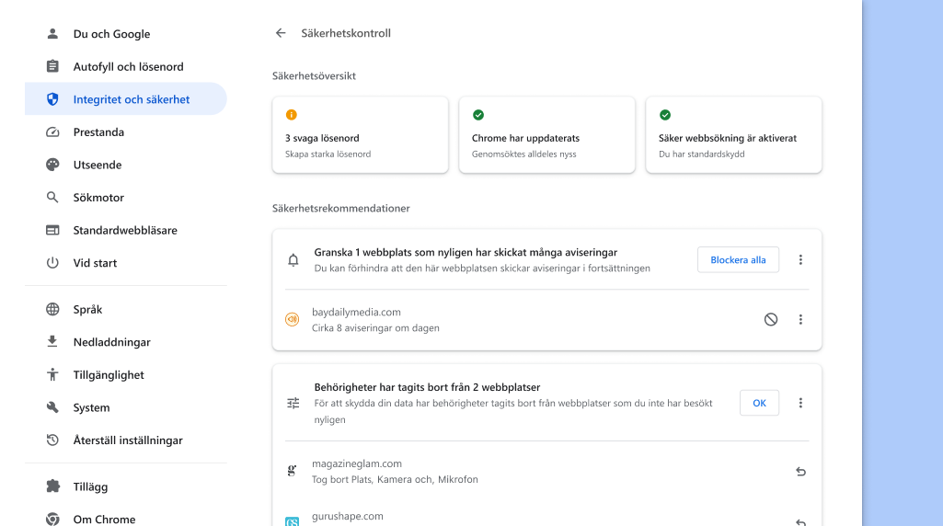Click the magnifier icon for Sökmotor

pos(53,197)
